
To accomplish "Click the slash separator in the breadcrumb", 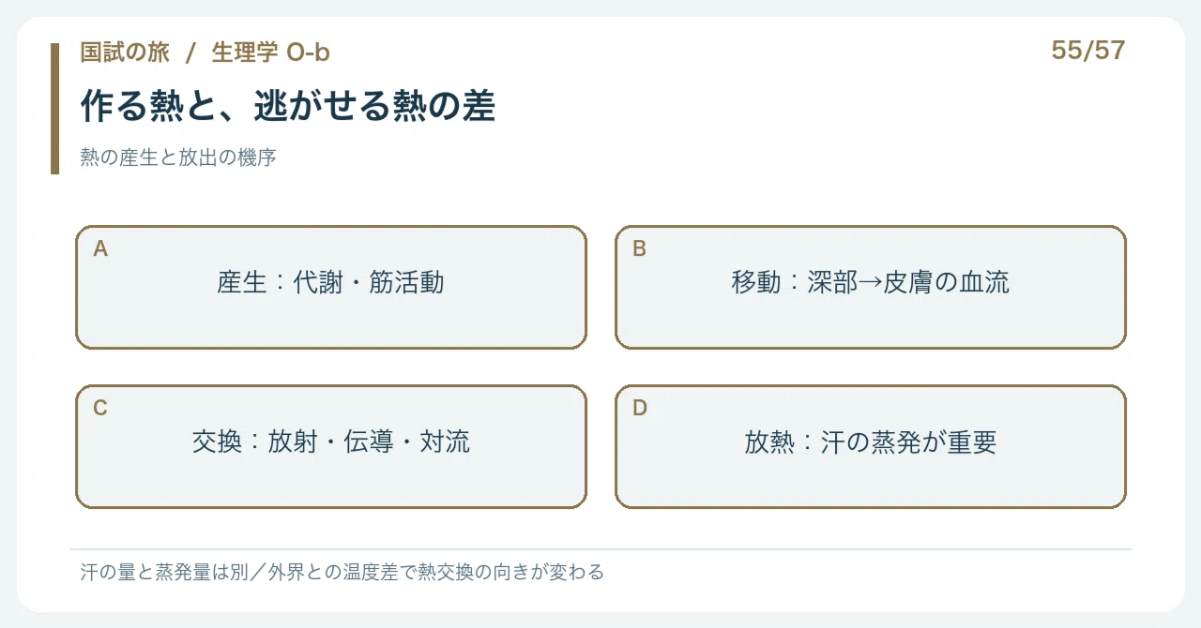I will tap(190, 52).
